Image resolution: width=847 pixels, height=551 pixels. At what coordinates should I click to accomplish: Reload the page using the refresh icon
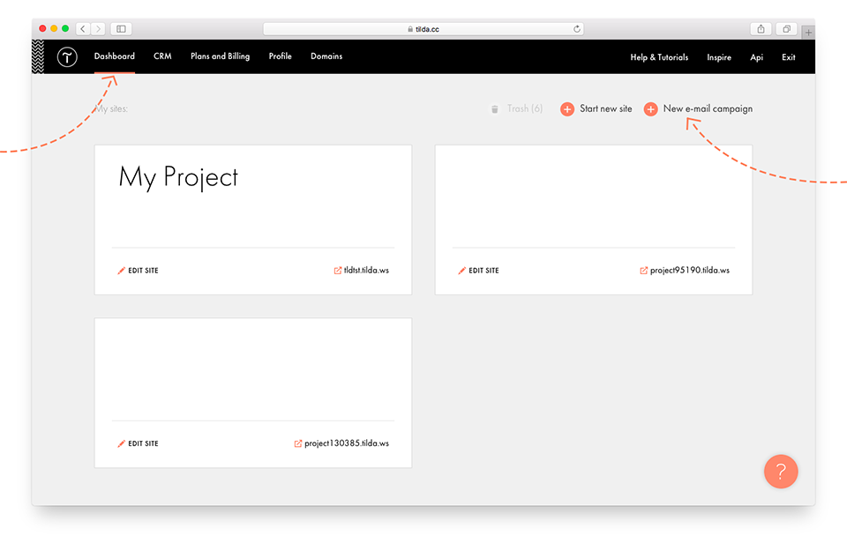point(577,29)
